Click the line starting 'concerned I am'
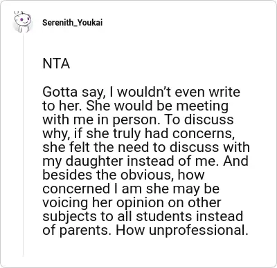The height and width of the screenshot is (268, 277). click(x=131, y=189)
